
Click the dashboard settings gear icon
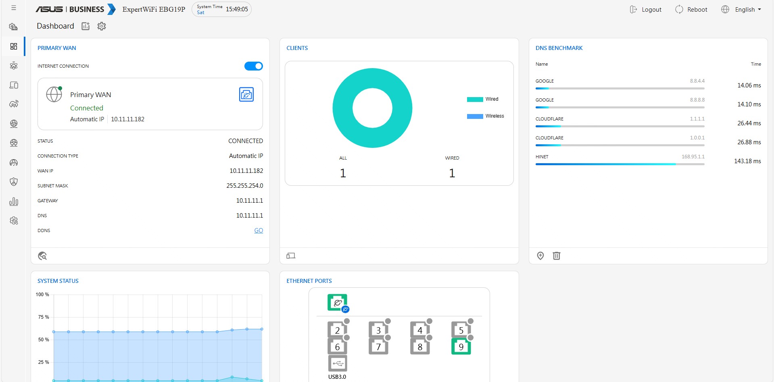pyautogui.click(x=102, y=26)
